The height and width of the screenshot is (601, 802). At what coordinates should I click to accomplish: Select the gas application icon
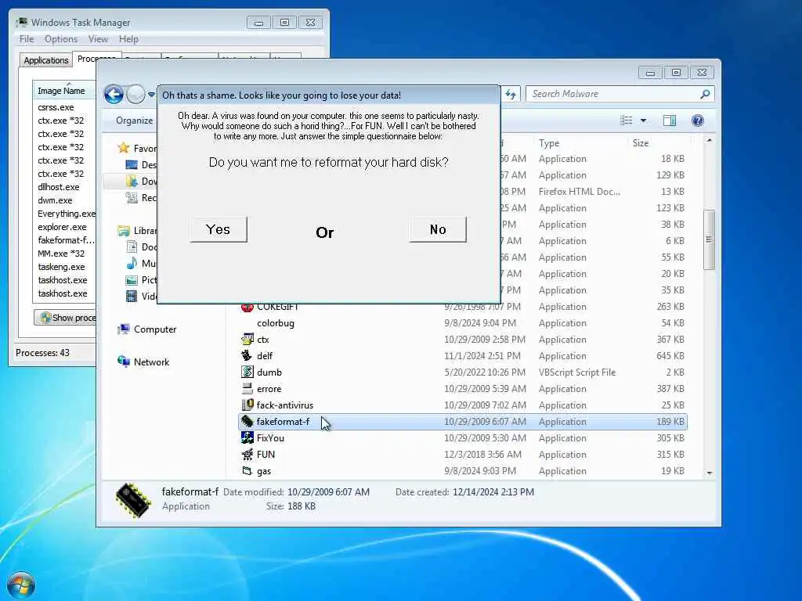[x=247, y=470]
